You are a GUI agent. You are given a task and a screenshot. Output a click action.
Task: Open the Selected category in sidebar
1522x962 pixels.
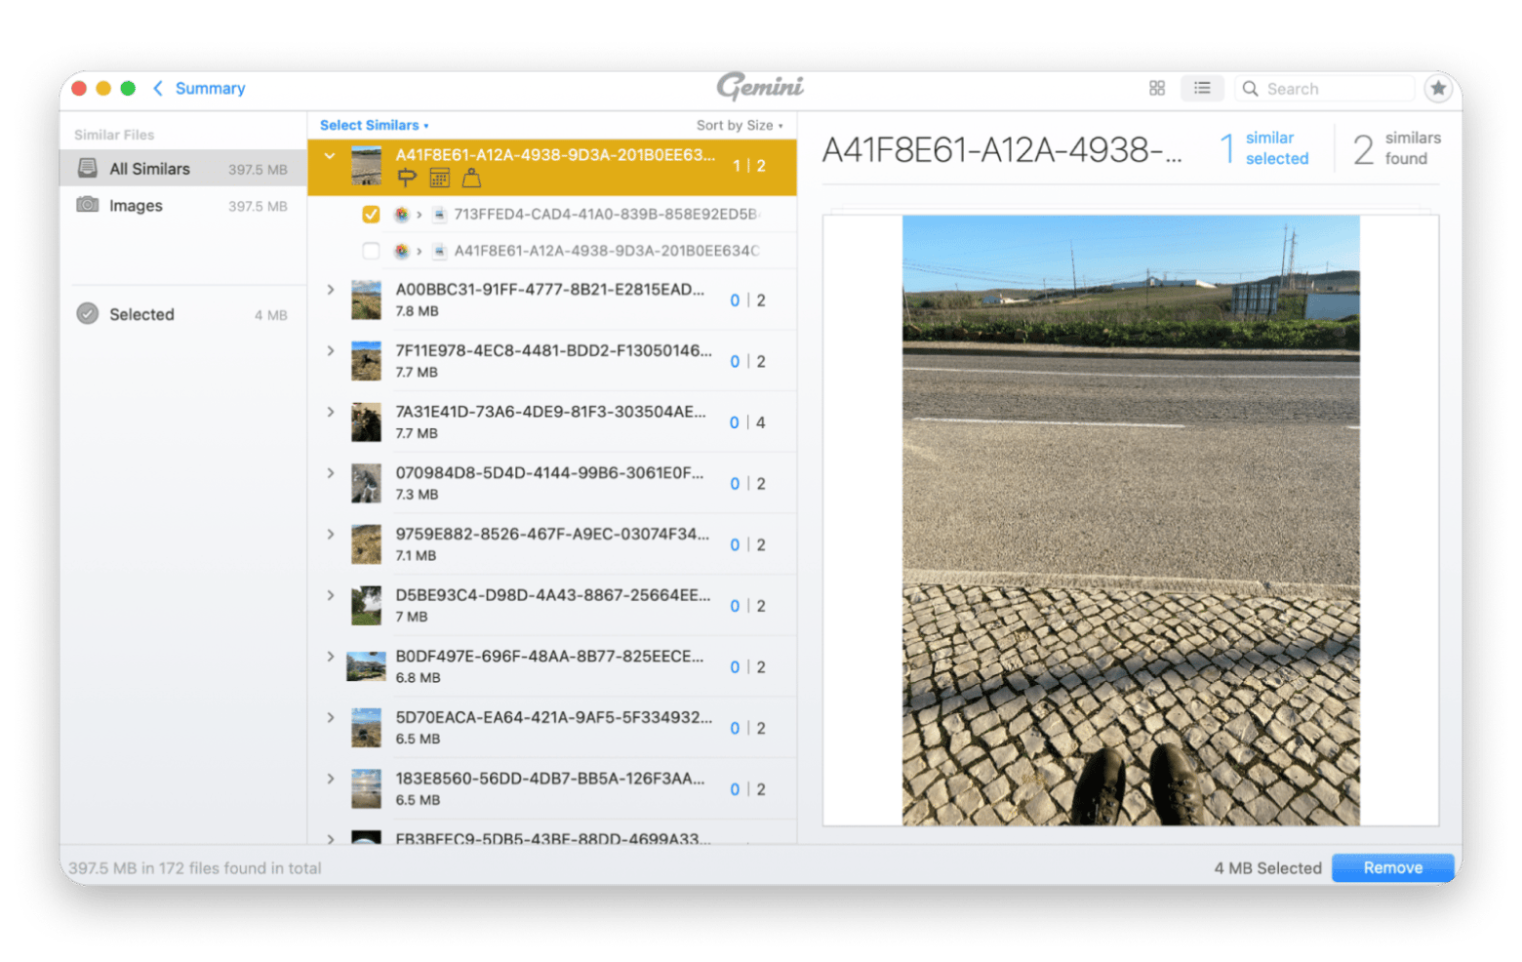click(x=141, y=314)
